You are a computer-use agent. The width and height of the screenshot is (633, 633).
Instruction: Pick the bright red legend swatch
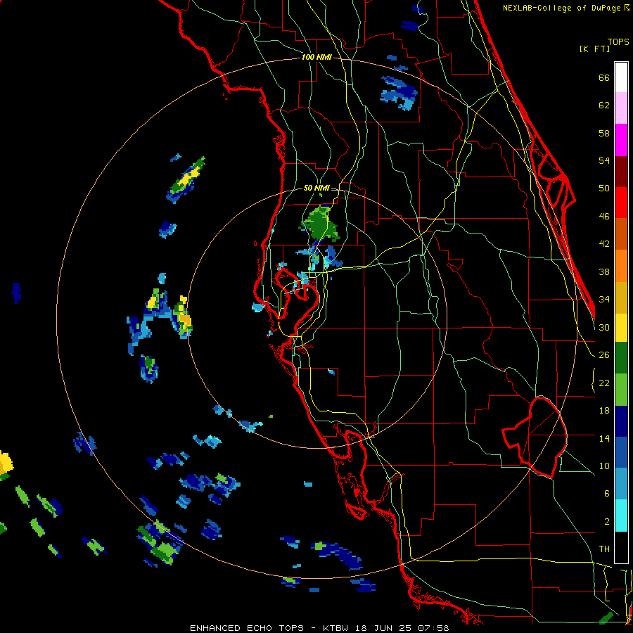(621, 203)
